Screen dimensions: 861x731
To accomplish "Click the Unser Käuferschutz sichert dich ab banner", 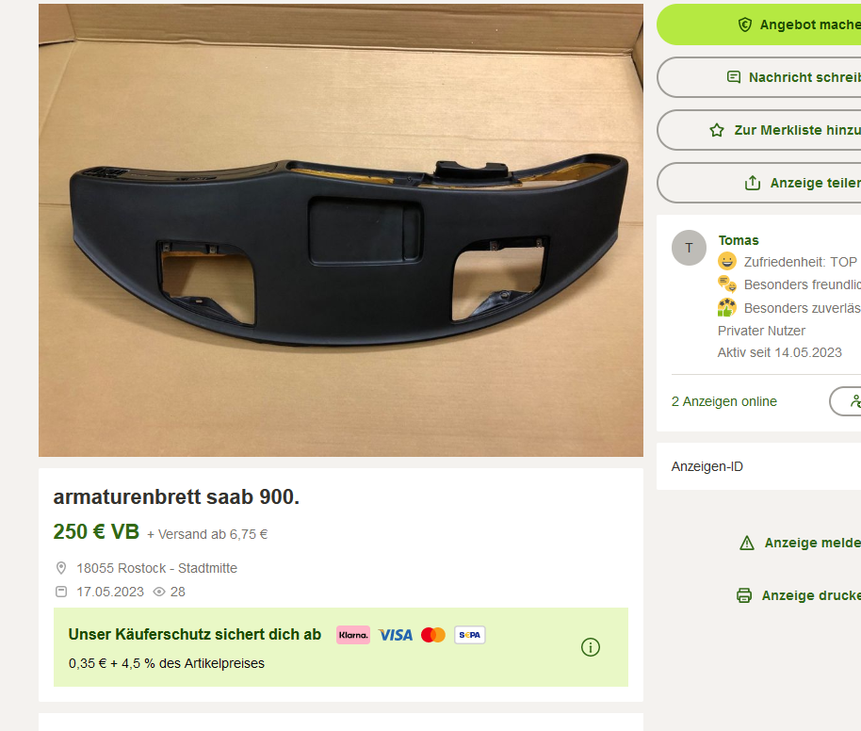I will [340, 647].
